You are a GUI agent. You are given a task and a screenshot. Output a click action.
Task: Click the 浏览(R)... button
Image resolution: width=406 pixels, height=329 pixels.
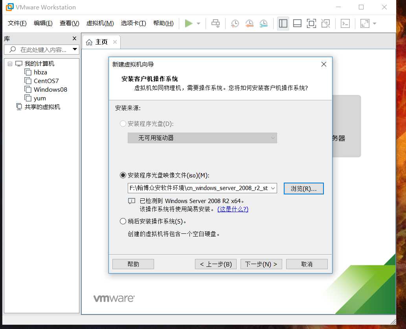point(304,189)
